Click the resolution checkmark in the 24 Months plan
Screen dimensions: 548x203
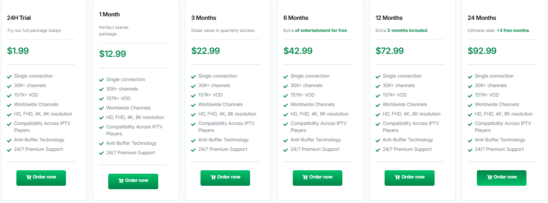(x=470, y=114)
